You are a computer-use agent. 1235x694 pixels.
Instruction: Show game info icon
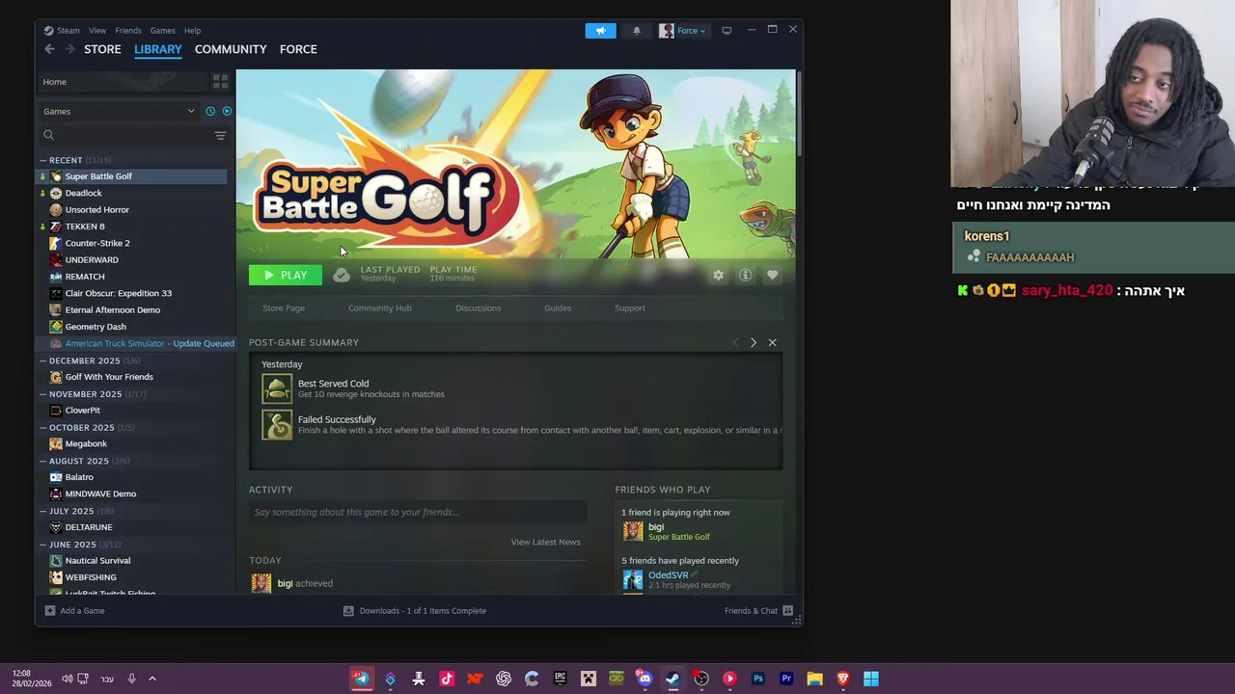pos(745,276)
